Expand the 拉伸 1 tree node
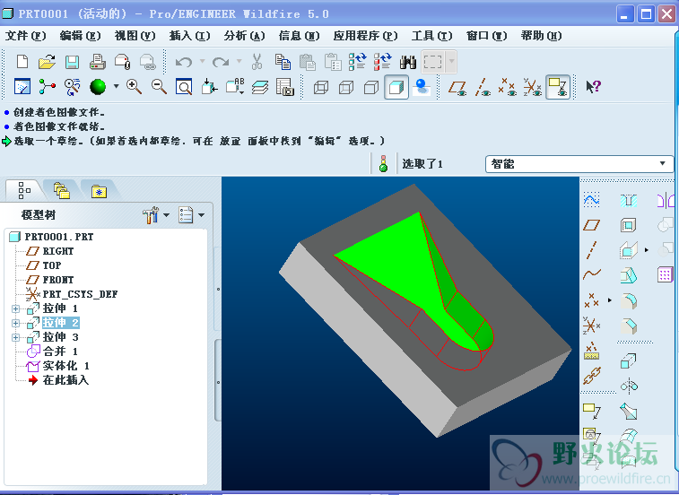The image size is (679, 495). click(15, 308)
